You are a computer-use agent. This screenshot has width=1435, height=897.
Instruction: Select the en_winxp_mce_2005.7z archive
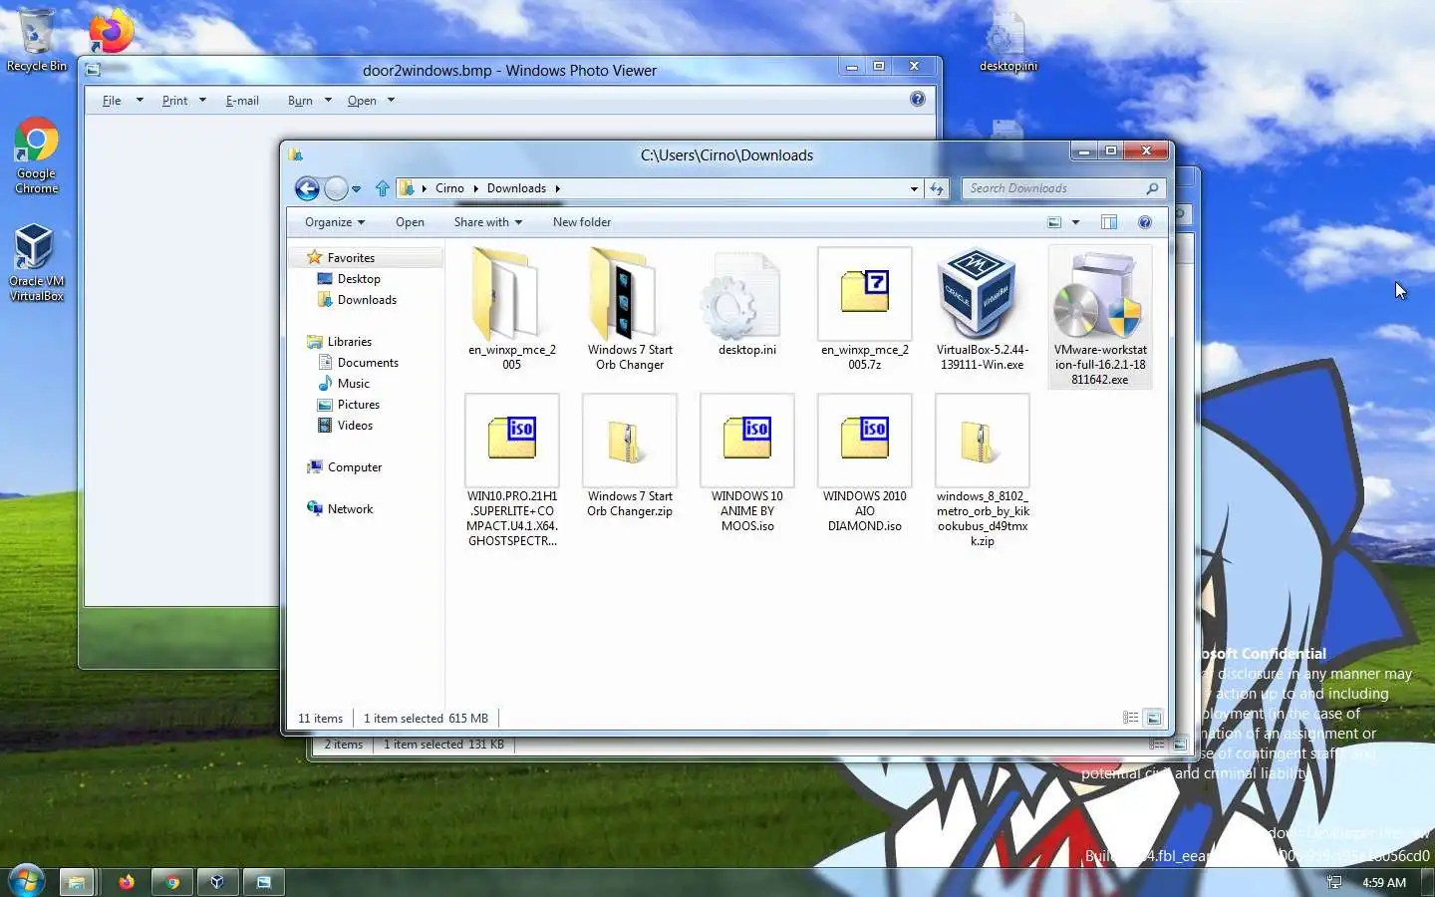865,310
